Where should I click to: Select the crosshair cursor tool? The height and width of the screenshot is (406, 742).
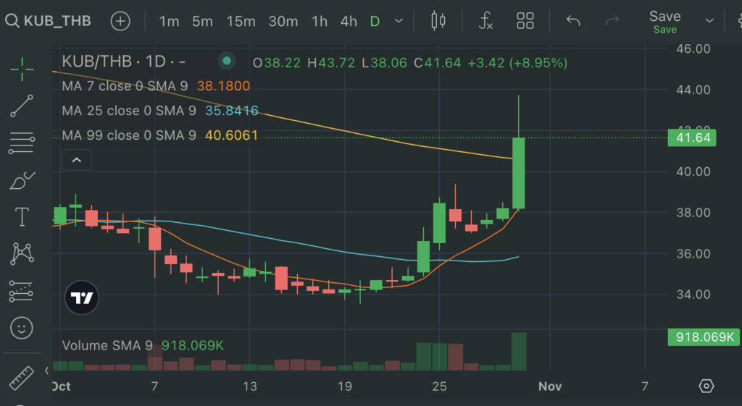point(22,70)
